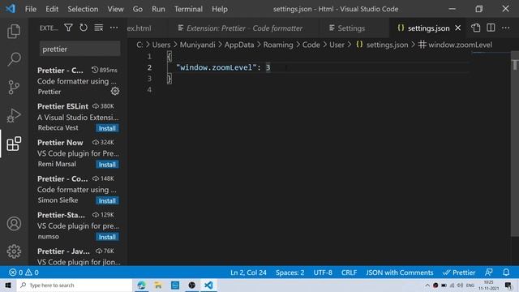Open the Settings UI icon in the editor toolbar
The height and width of the screenshot is (292, 519).
[476, 28]
